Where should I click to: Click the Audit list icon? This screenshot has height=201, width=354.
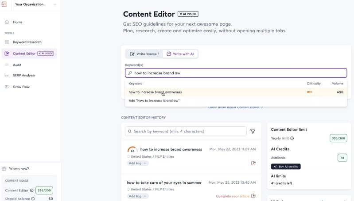pos(7,65)
